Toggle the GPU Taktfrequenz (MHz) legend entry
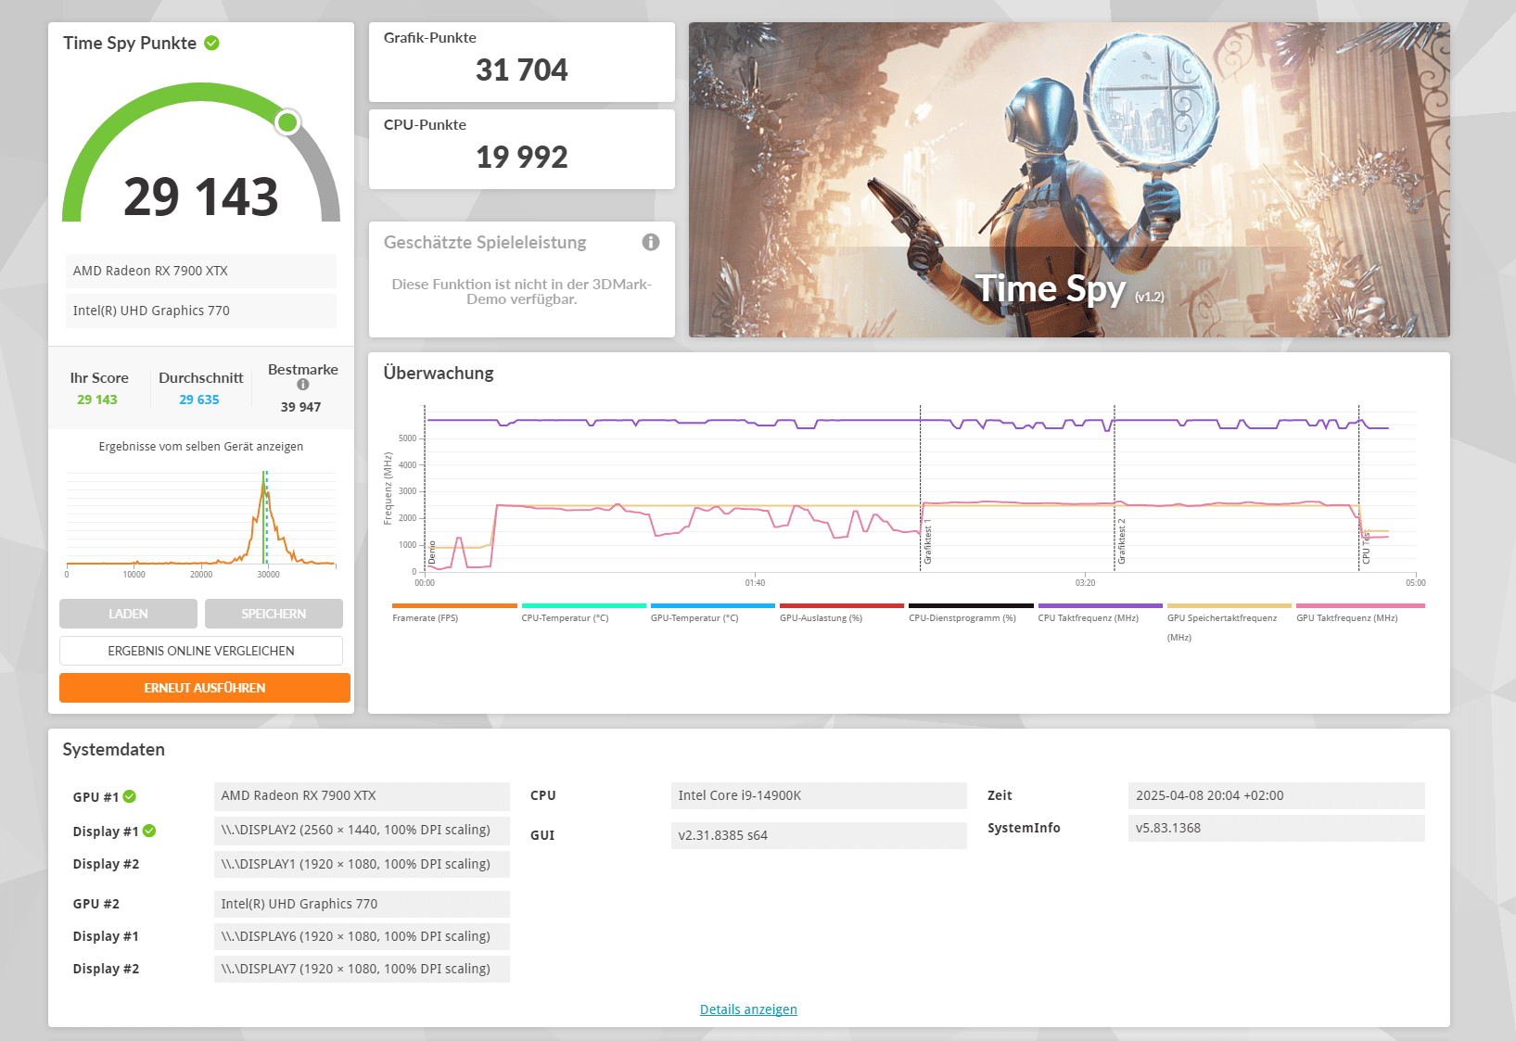 [1358, 613]
